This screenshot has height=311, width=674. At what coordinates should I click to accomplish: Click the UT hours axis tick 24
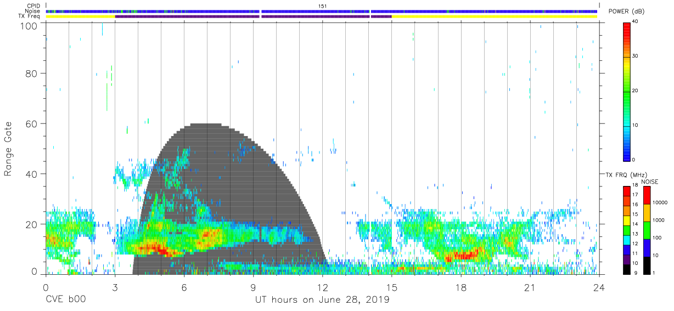tap(599, 287)
